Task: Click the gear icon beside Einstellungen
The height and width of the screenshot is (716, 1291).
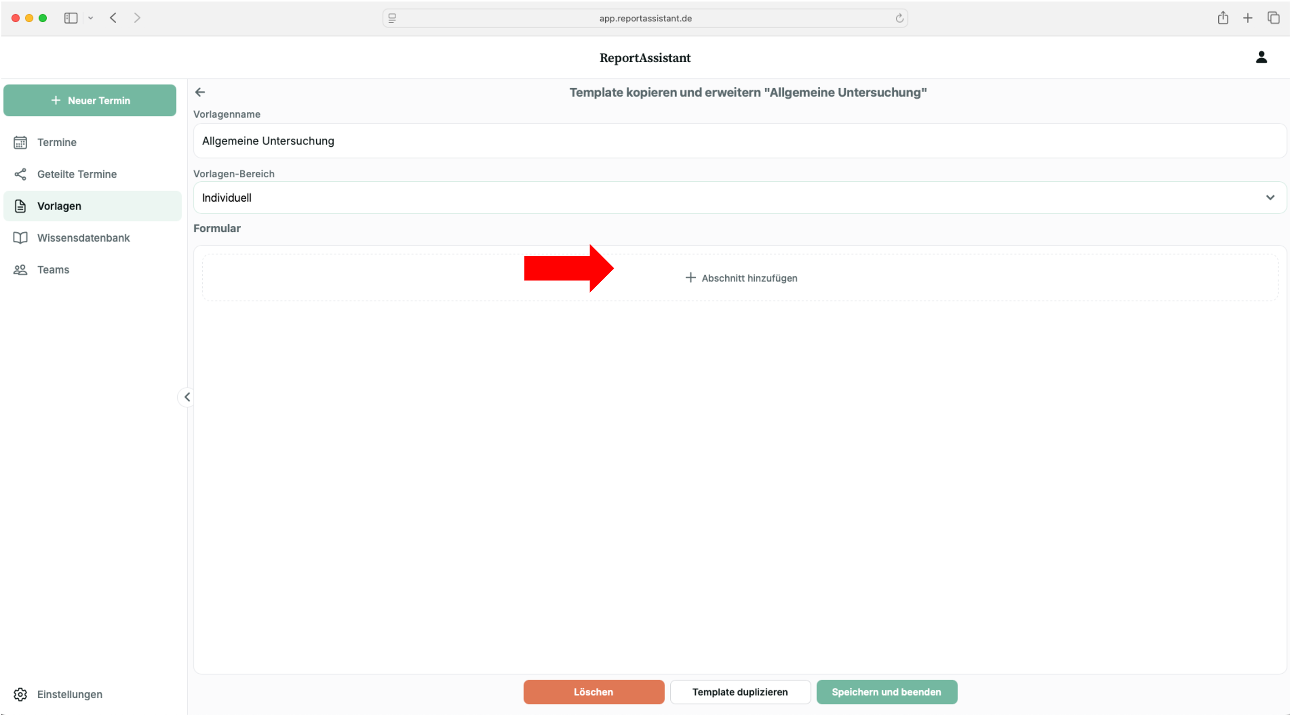Action: 20,694
